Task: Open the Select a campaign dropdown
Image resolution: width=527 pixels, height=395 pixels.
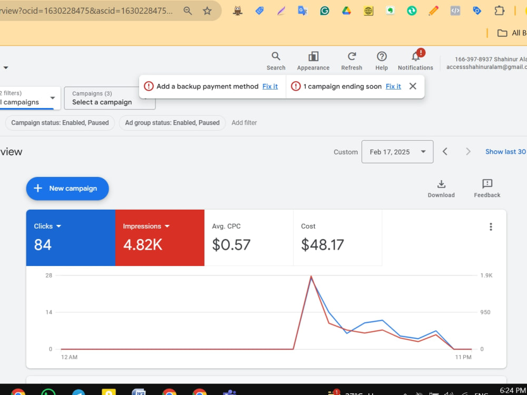Action: point(110,98)
